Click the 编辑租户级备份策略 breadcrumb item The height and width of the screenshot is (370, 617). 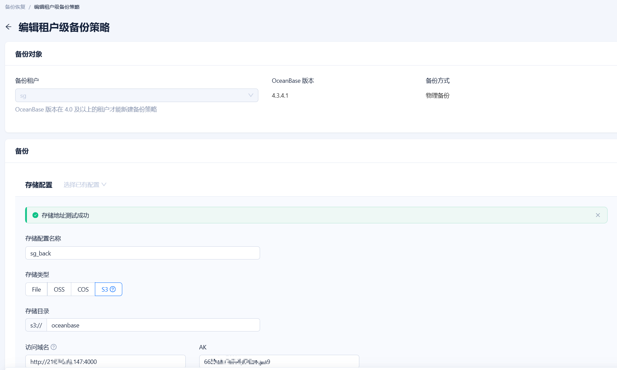pos(57,7)
